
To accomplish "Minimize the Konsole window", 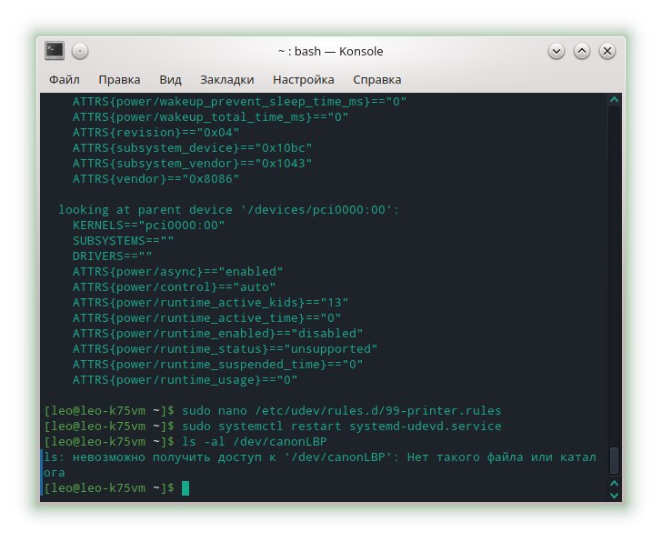I will click(557, 52).
